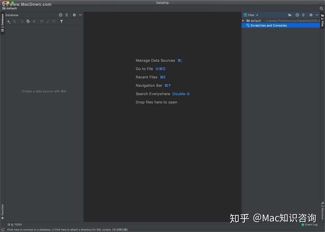This screenshot has height=232, width=325.
Task: Open the Event Log
Action: pos(309,225)
